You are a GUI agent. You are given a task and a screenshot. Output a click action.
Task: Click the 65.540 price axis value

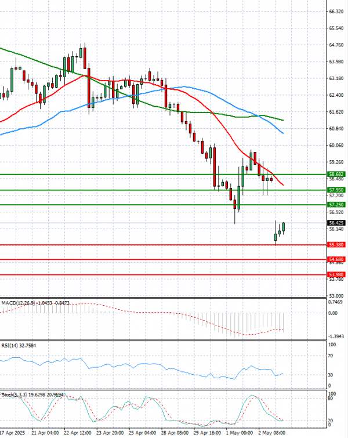(x=336, y=28)
